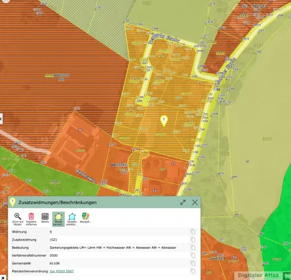This screenshot has width=291, height=280.
Task: Copy the Zusatzwidmung value
Action: 193,239
